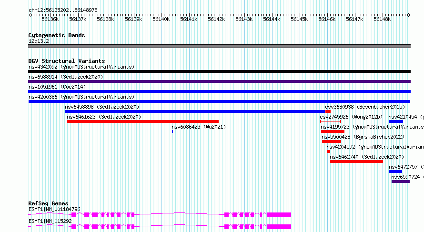Click the nsv6462740 (Sedlazeck2020) label

[x=367, y=157]
